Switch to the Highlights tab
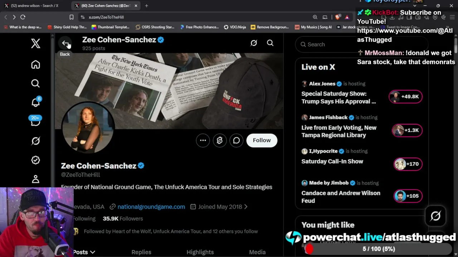This screenshot has width=458, height=257. point(200,252)
